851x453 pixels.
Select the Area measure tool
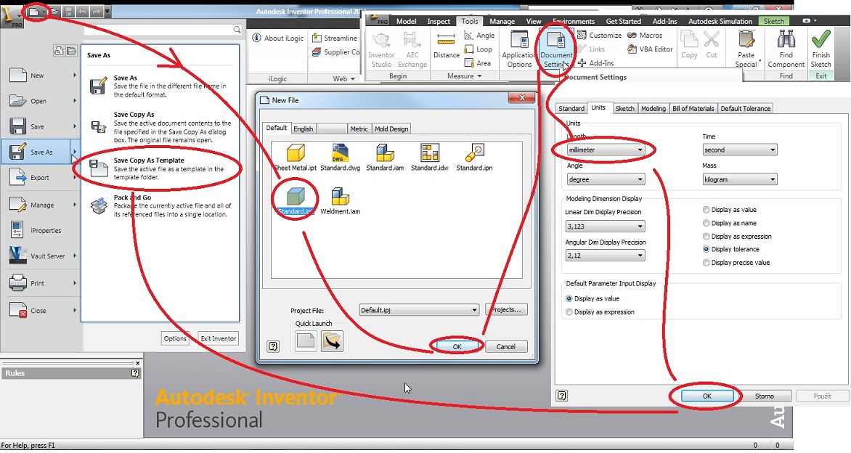point(478,63)
